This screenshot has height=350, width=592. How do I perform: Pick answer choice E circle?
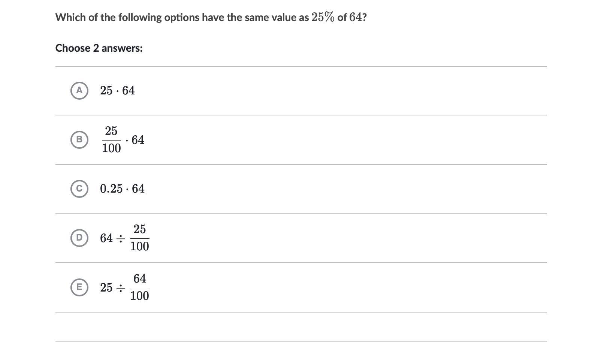coord(79,287)
